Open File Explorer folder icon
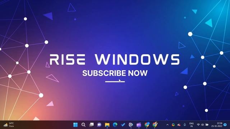230x129 pixels. click(x=107, y=125)
